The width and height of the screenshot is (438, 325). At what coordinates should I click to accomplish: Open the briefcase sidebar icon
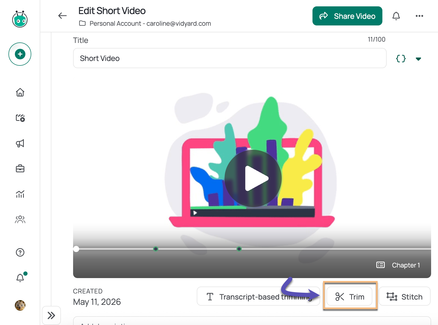tap(20, 169)
